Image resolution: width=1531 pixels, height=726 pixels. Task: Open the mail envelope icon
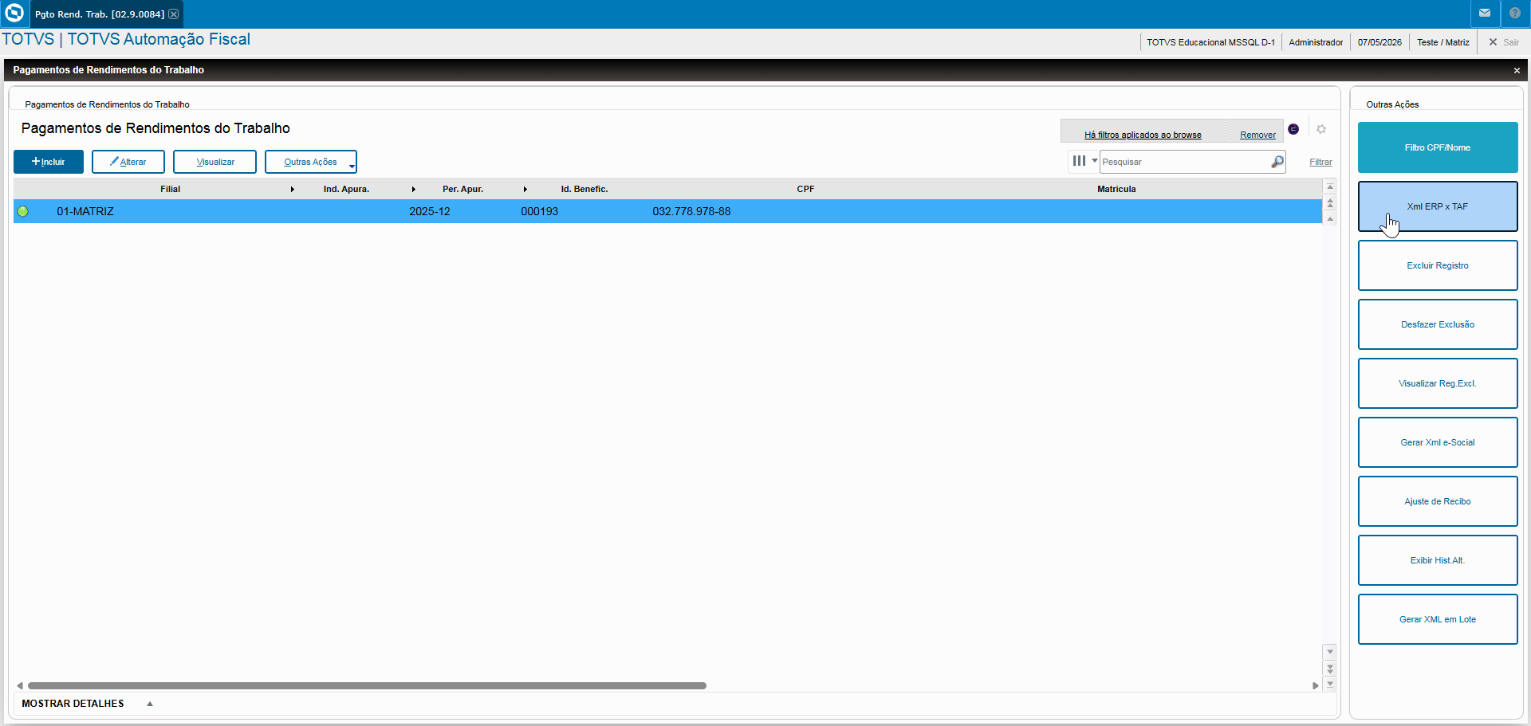(x=1485, y=13)
